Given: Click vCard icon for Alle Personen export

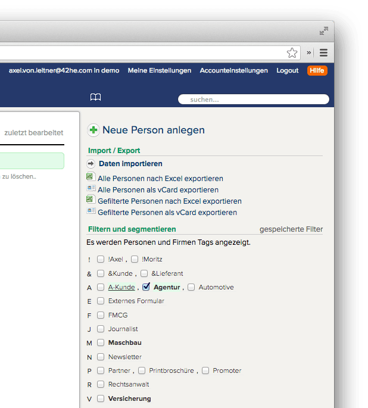Looking at the screenshot, I should click(91, 189).
